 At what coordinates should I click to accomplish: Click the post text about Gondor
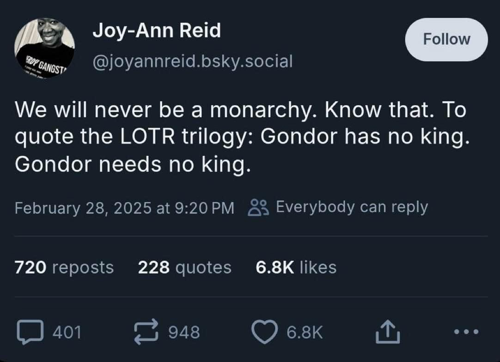(x=242, y=137)
